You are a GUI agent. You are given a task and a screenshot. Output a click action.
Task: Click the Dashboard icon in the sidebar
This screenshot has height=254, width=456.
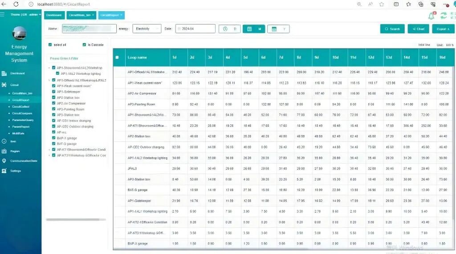pos(4,73)
